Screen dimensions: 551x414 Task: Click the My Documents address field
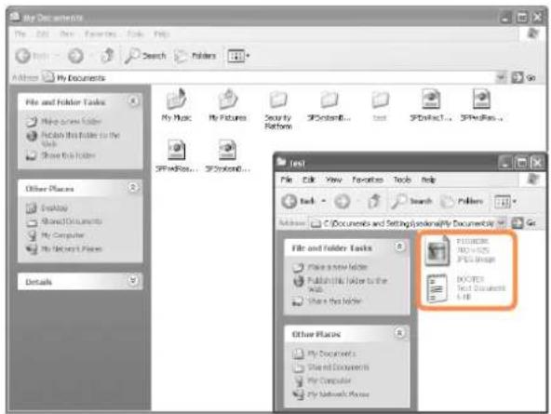(x=269, y=77)
